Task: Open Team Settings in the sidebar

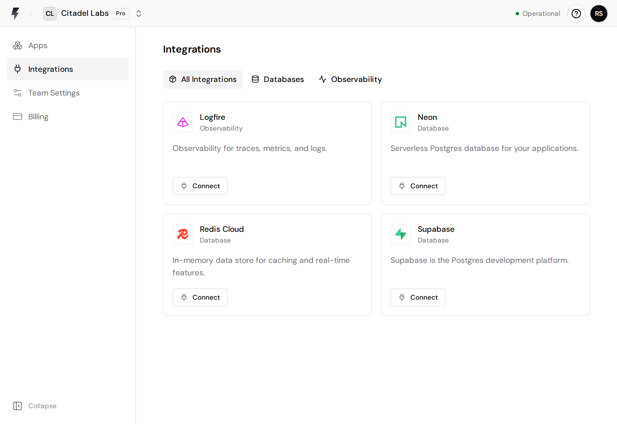Action: 68,93
